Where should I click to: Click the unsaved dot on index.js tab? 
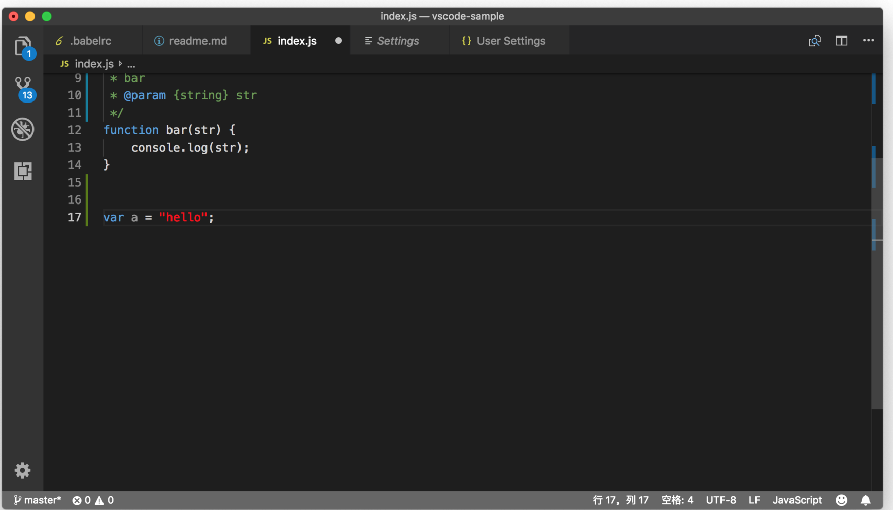338,41
